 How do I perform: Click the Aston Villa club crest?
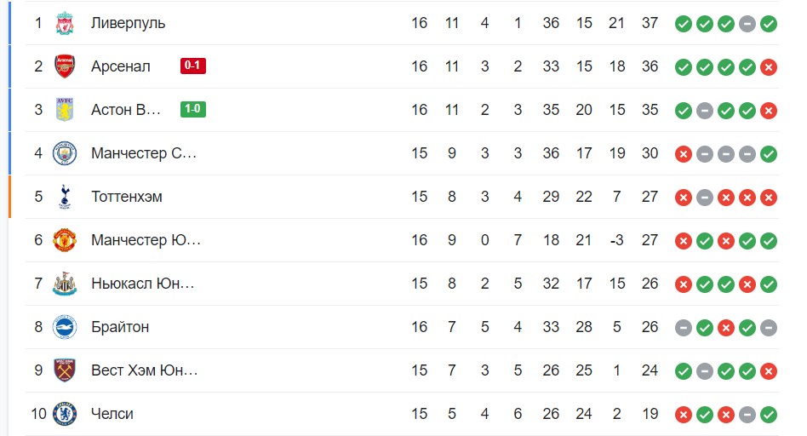point(65,110)
